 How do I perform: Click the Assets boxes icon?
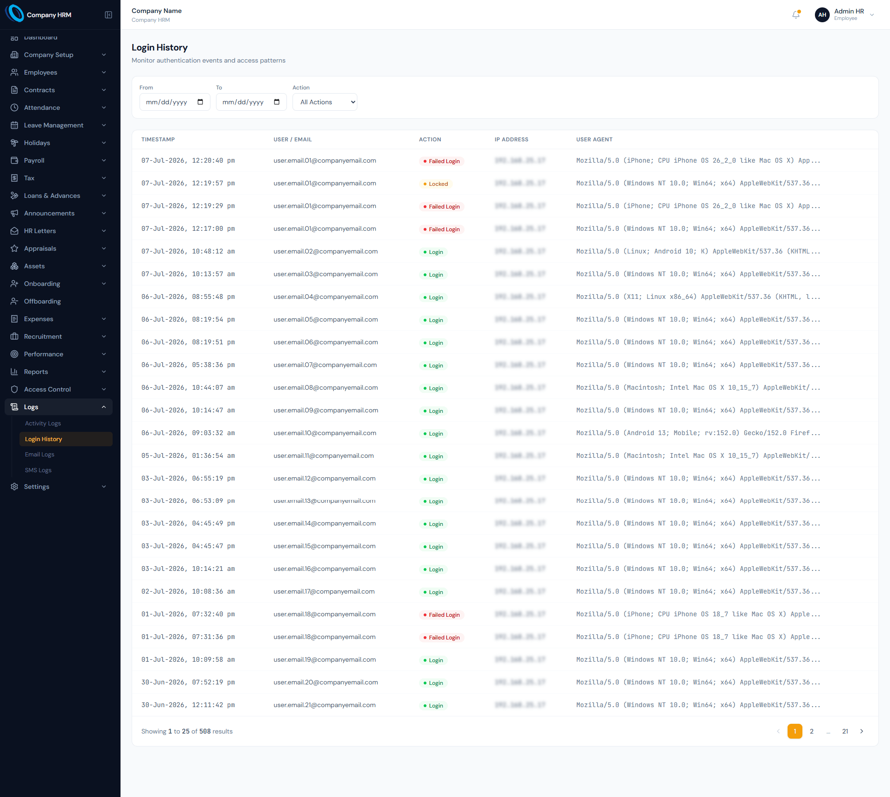[x=14, y=266]
